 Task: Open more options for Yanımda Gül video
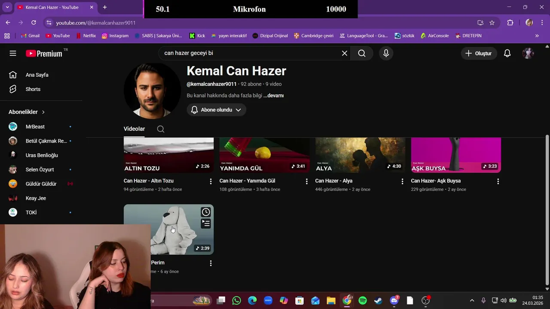(306, 182)
